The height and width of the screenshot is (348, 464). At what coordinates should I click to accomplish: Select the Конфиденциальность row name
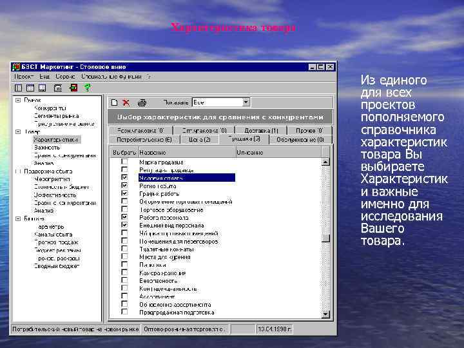pyautogui.click(x=168, y=289)
